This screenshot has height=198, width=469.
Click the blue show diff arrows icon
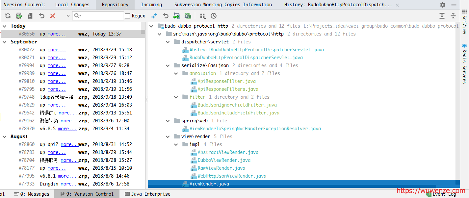pos(154,16)
